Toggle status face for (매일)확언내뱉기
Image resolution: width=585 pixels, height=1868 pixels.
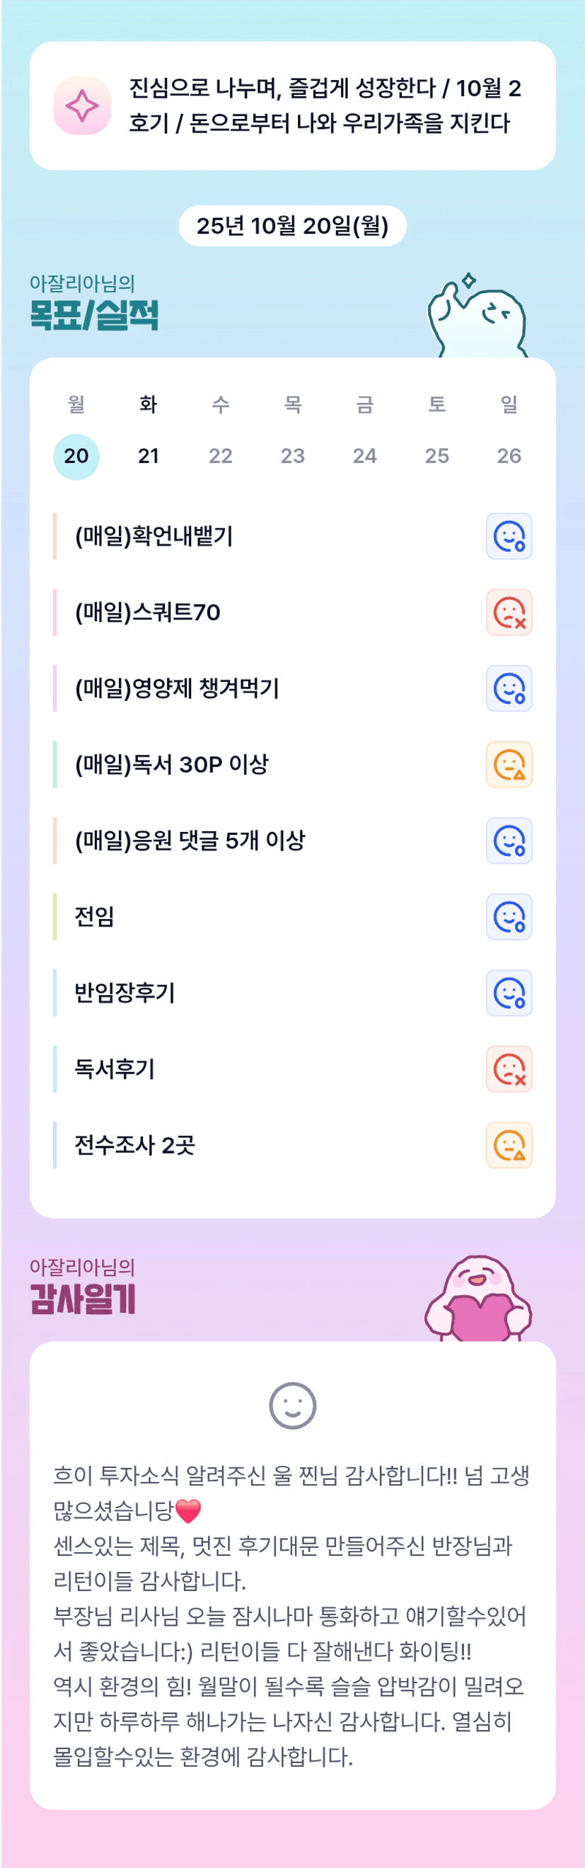[x=509, y=536]
